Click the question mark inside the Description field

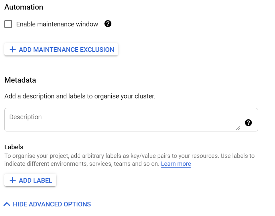248,123
